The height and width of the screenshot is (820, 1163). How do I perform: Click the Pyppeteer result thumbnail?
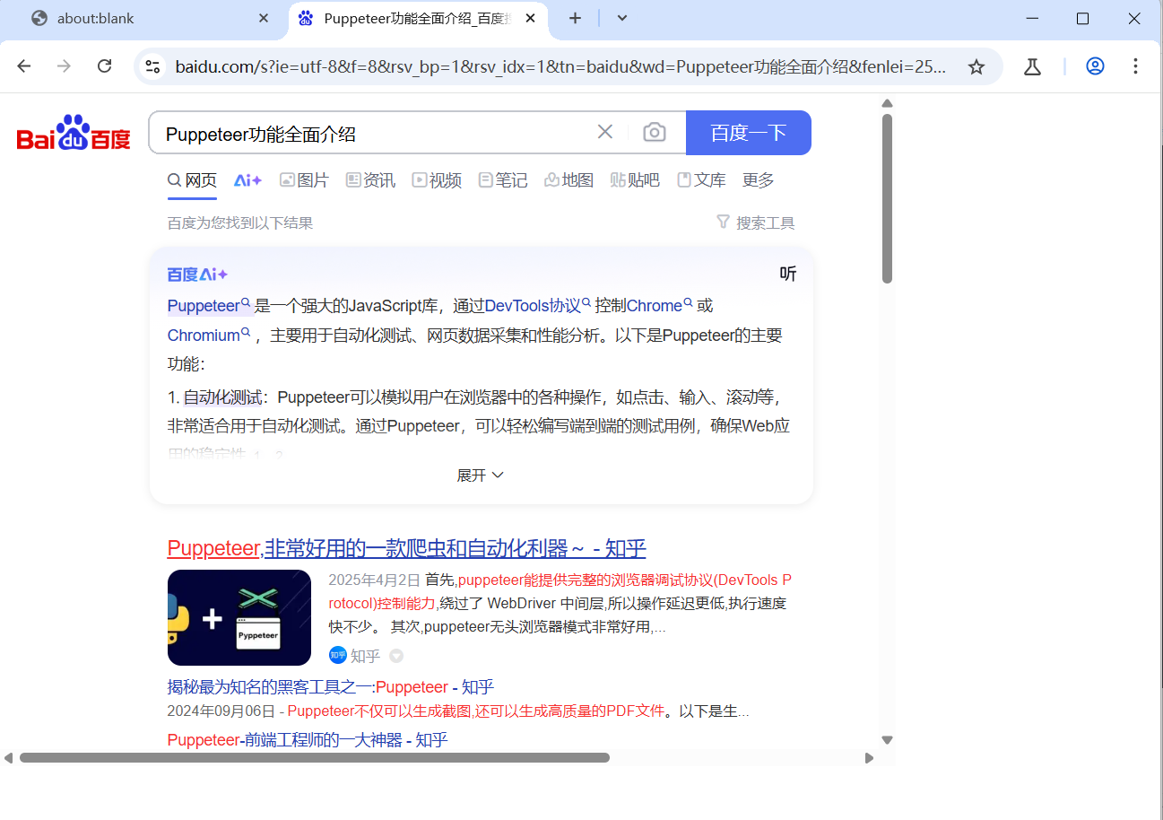point(239,617)
